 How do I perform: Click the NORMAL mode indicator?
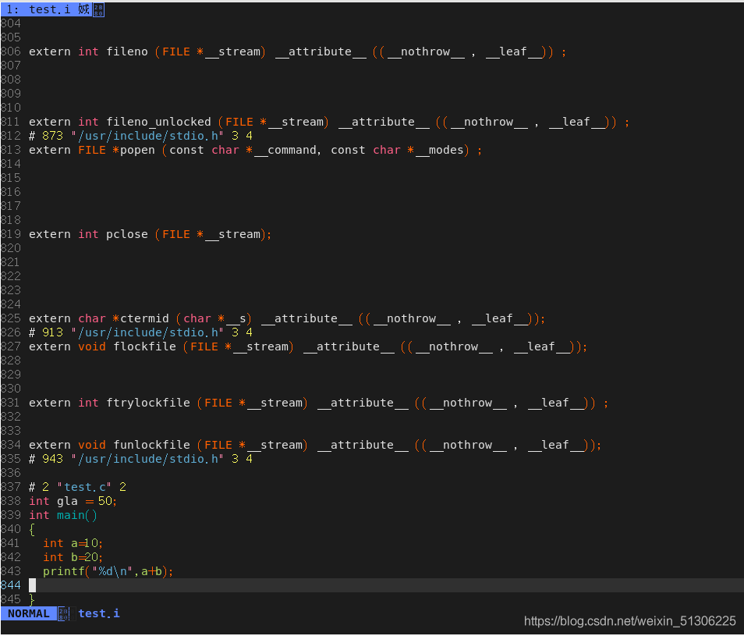[x=29, y=613]
